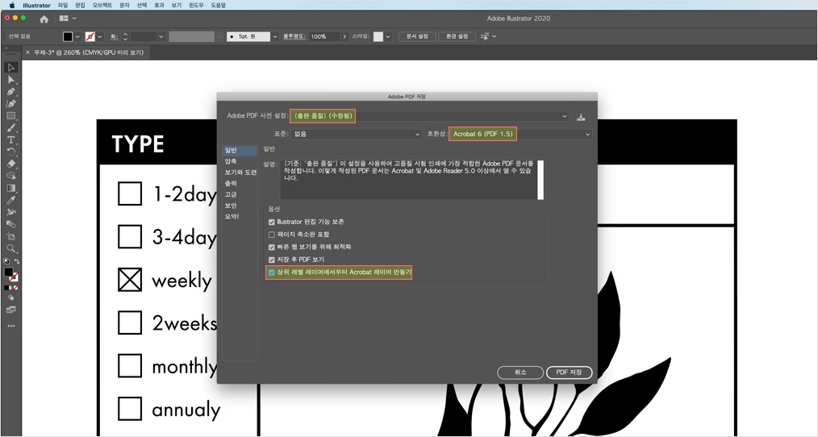
Task: Pick the Rectangle tool
Action: click(x=11, y=116)
